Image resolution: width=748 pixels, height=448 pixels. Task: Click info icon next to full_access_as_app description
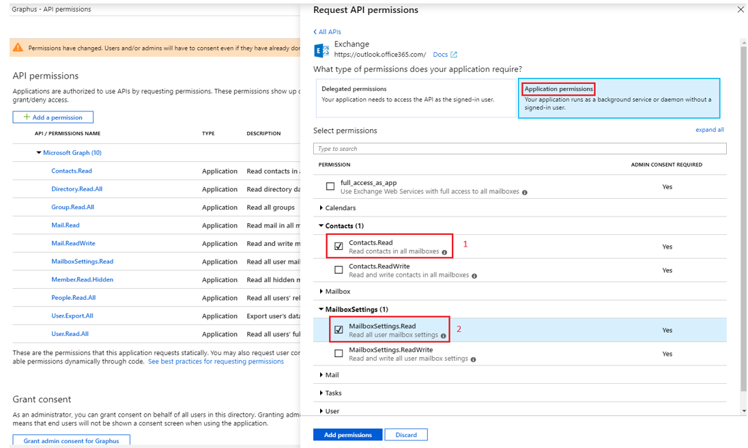(525, 193)
